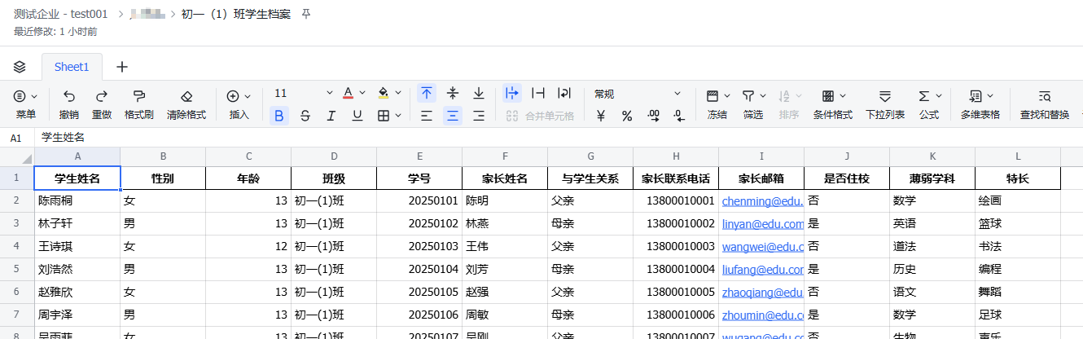Click the multi-dimensional table (多维表格) icon

975,95
